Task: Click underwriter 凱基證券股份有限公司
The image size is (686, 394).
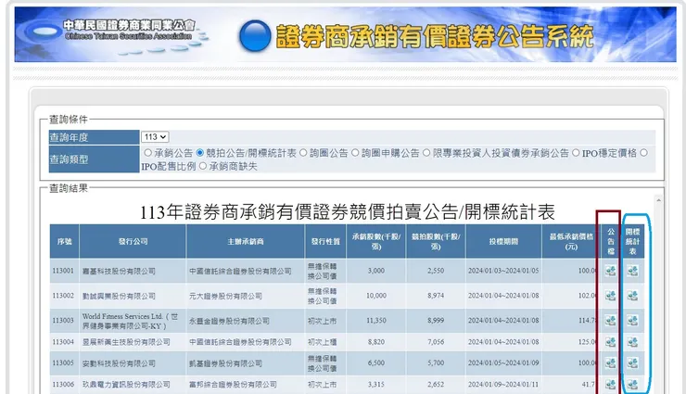Action: [x=225, y=363]
